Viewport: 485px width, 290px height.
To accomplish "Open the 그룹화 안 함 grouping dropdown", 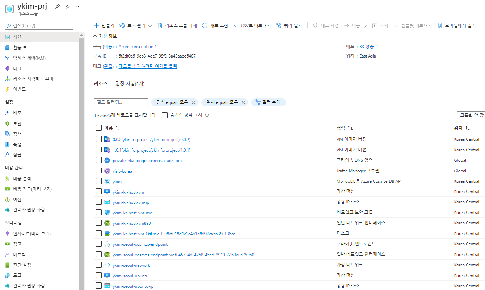I will pyautogui.click(x=471, y=115).
